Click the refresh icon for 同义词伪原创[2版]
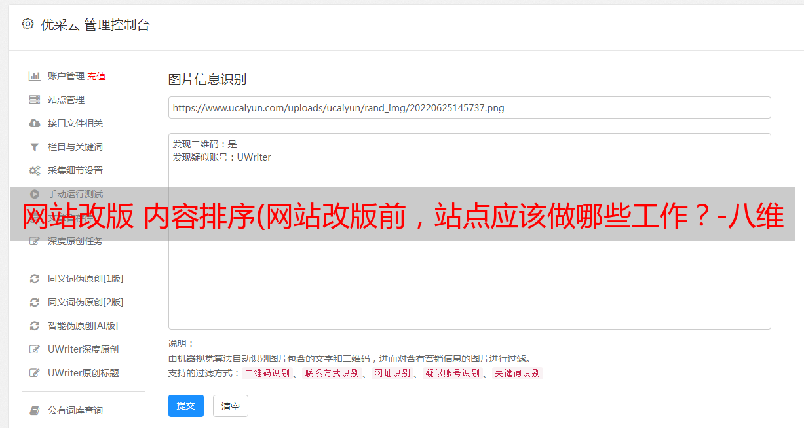 pyautogui.click(x=35, y=302)
